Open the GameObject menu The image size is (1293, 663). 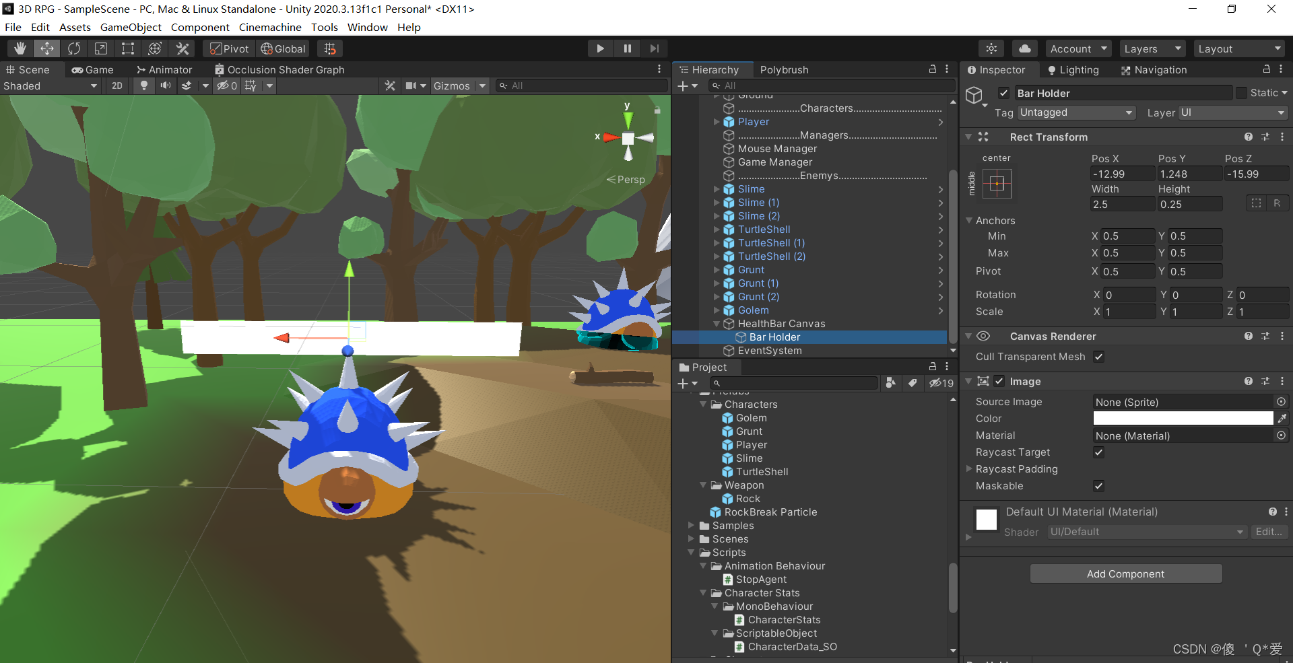click(131, 27)
